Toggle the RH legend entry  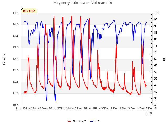pyautogui.click(x=95, y=121)
